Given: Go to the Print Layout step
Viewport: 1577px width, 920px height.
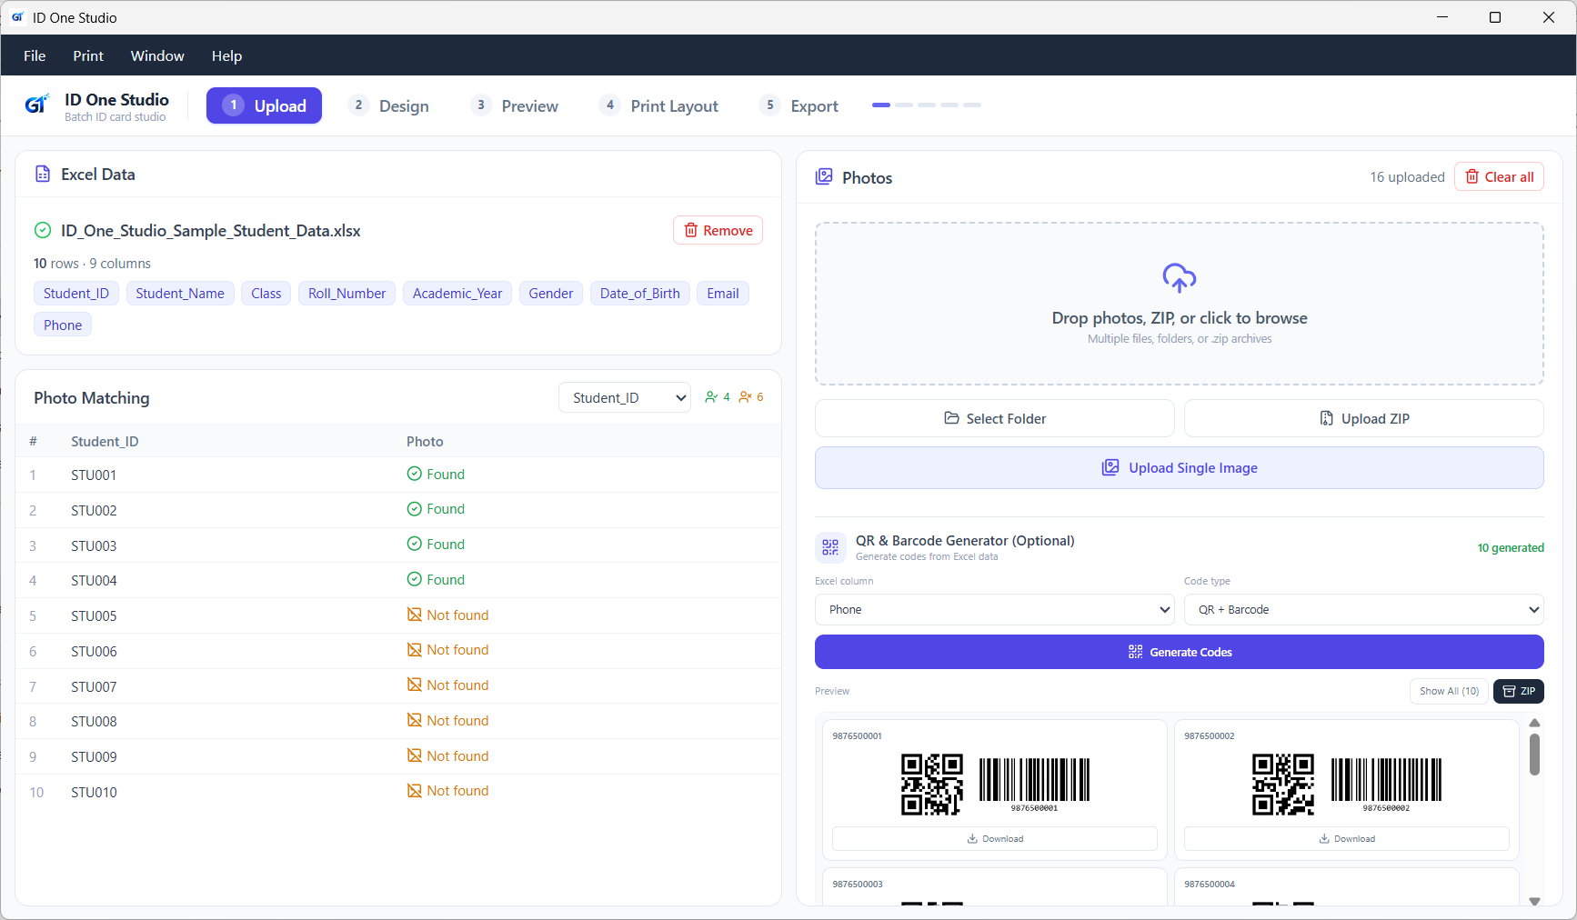Looking at the screenshot, I should pyautogui.click(x=660, y=105).
